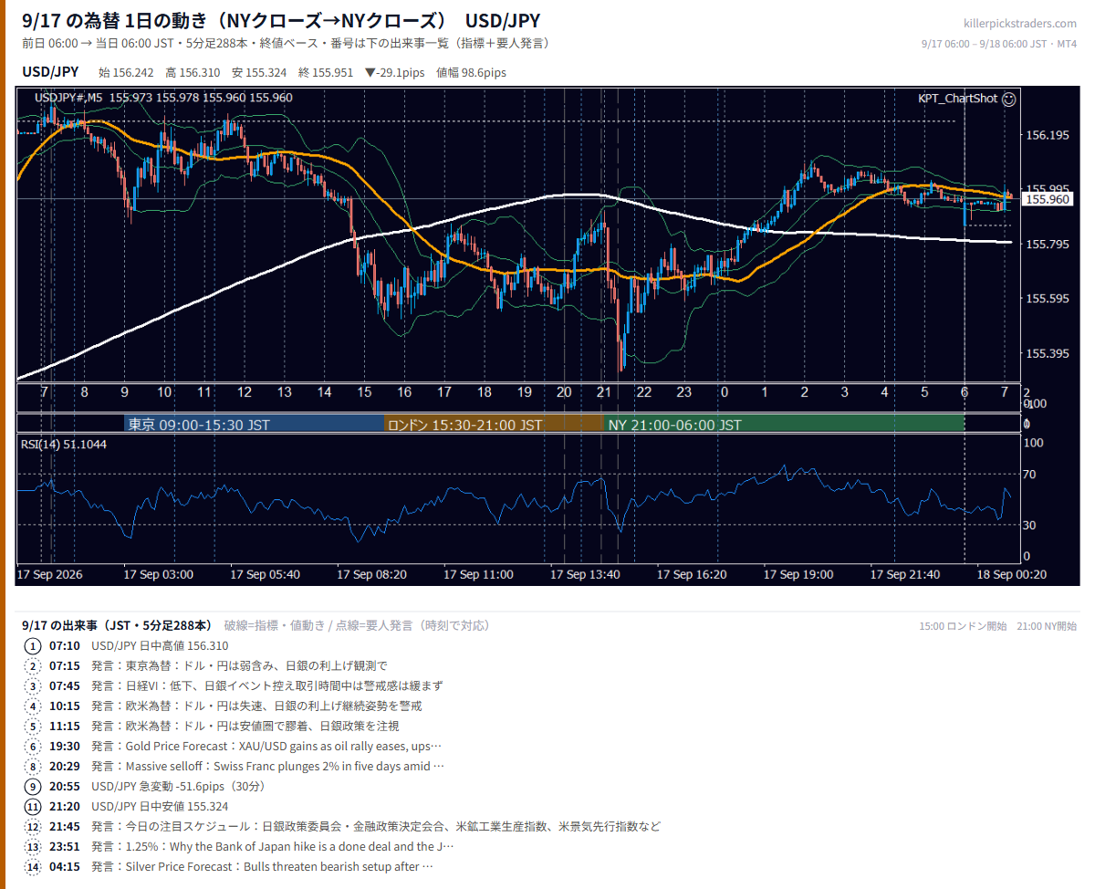
Task: Click the Massive selloff Swiss Franc headline
Action: (x=268, y=766)
